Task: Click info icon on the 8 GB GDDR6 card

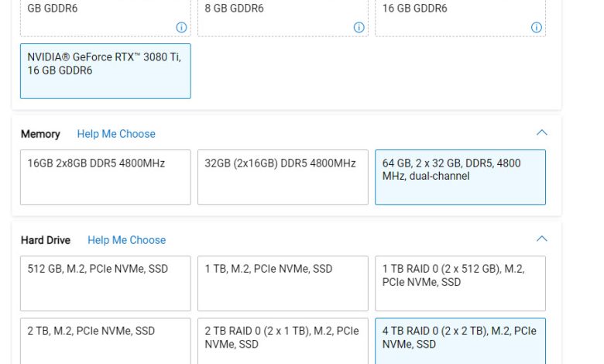Action: (359, 27)
